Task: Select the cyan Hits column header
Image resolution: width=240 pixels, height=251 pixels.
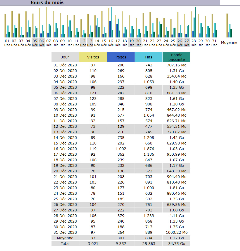Action: tap(149, 57)
